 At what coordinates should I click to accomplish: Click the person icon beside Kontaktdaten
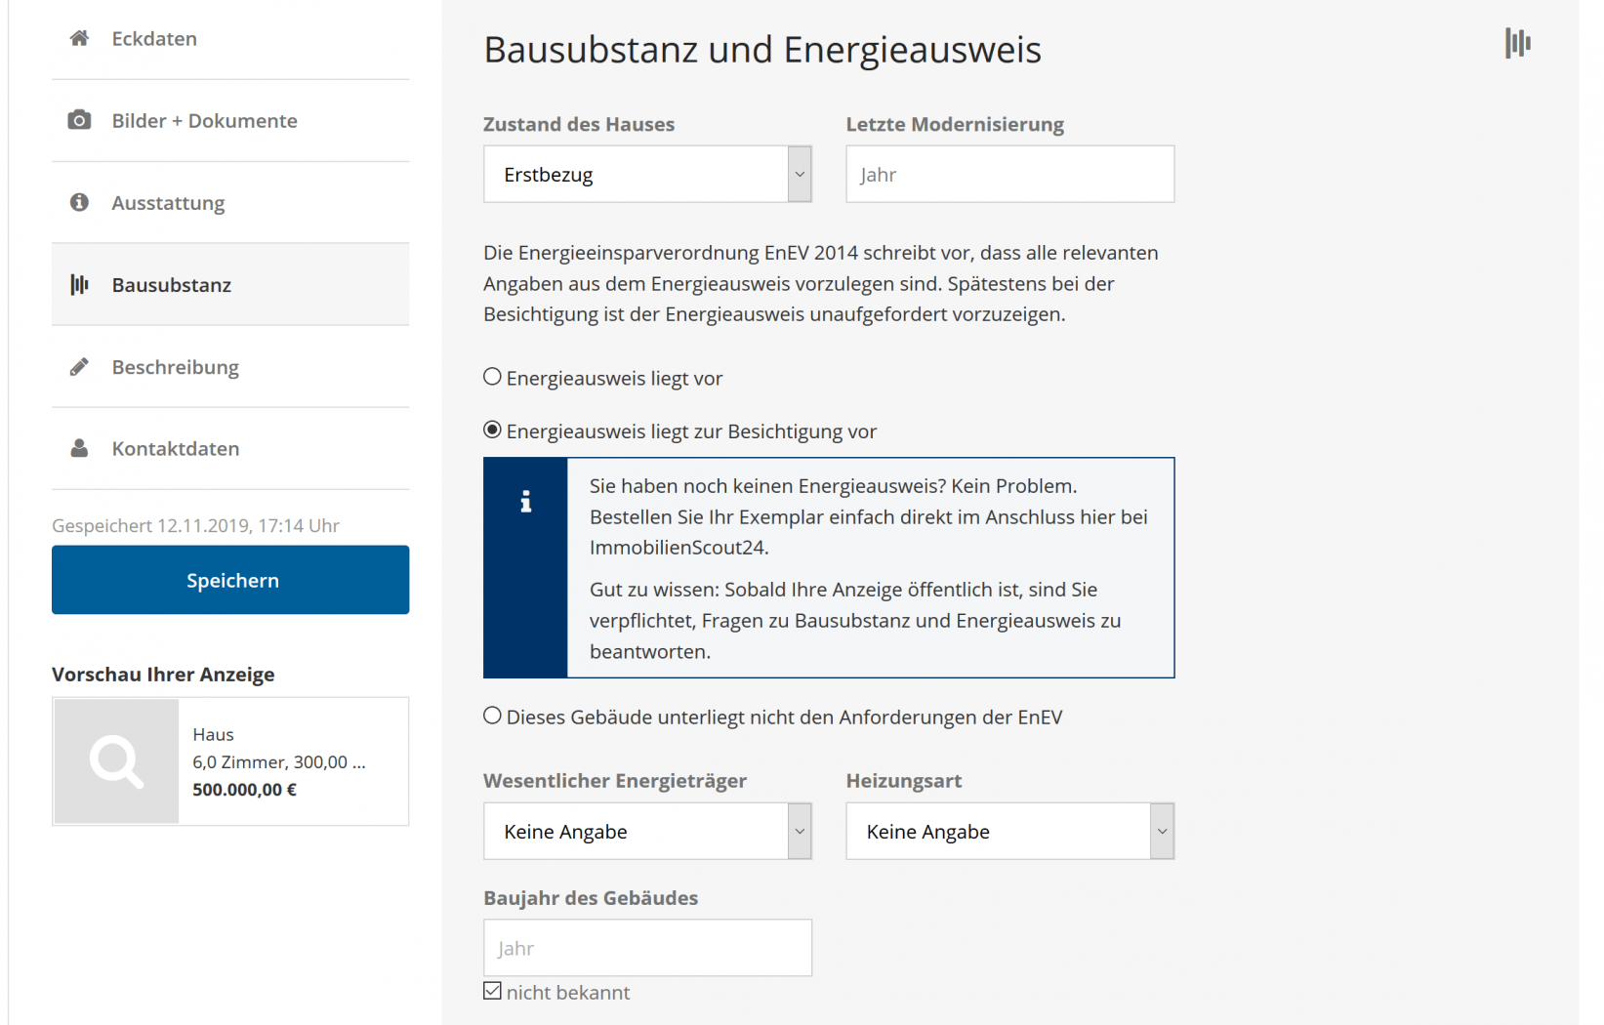(80, 448)
